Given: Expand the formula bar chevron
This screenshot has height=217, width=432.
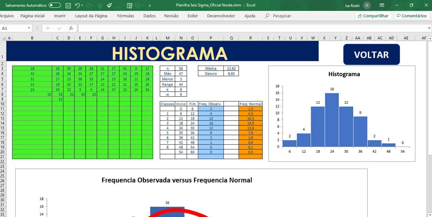Looking at the screenshot, I should pos(429,28).
